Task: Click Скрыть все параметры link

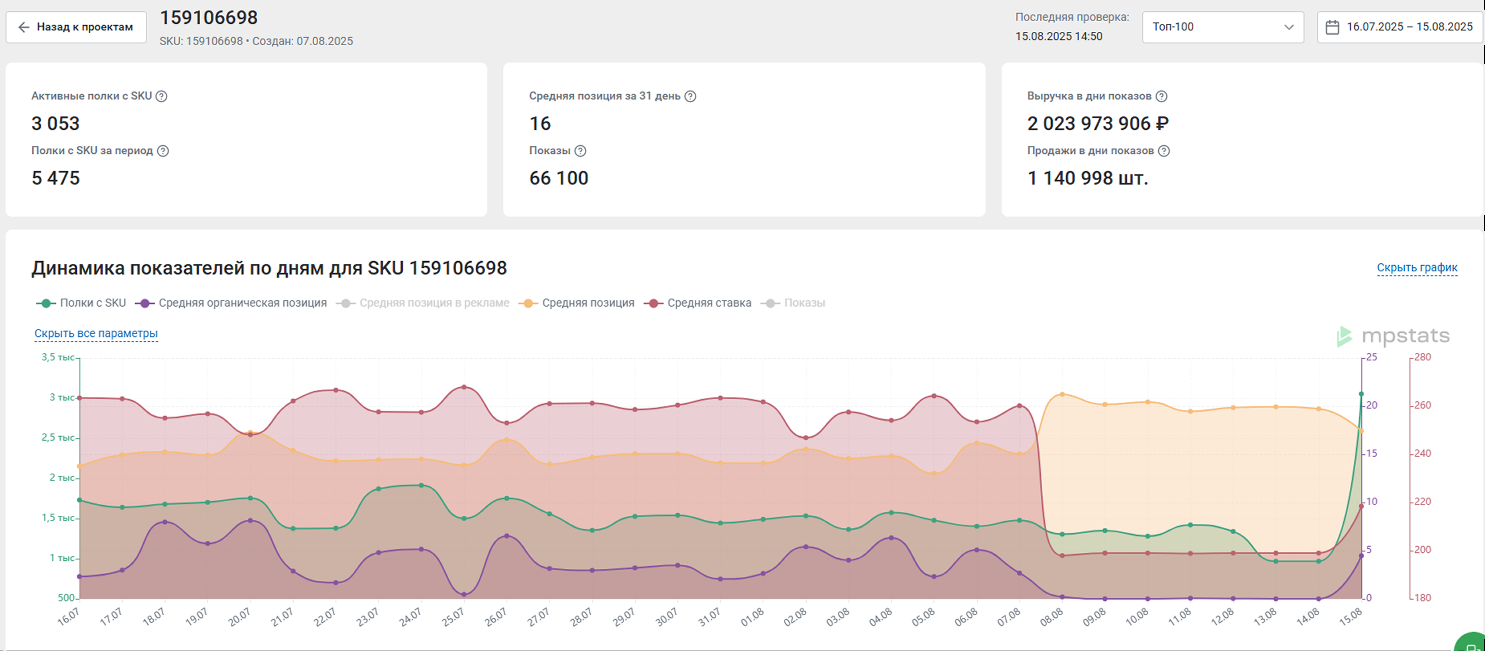Action: tap(96, 333)
